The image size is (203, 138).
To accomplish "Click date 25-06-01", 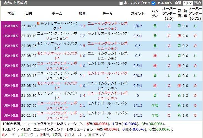I will (29, 26).
